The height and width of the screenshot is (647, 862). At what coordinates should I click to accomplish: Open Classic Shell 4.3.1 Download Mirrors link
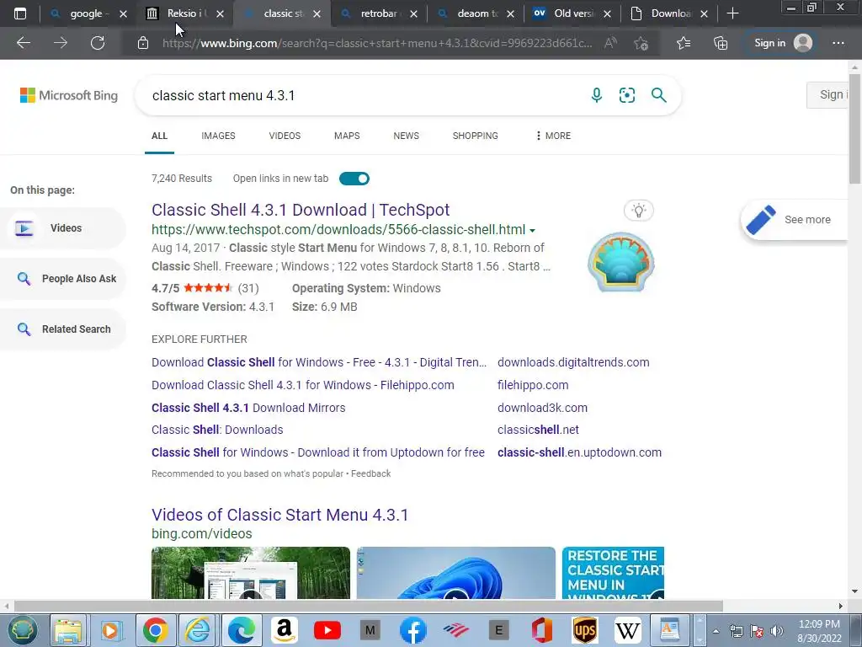point(248,408)
